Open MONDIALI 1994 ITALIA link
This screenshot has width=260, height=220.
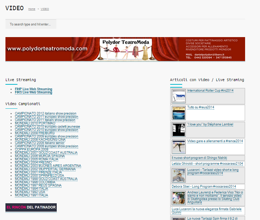[x=31, y=189]
